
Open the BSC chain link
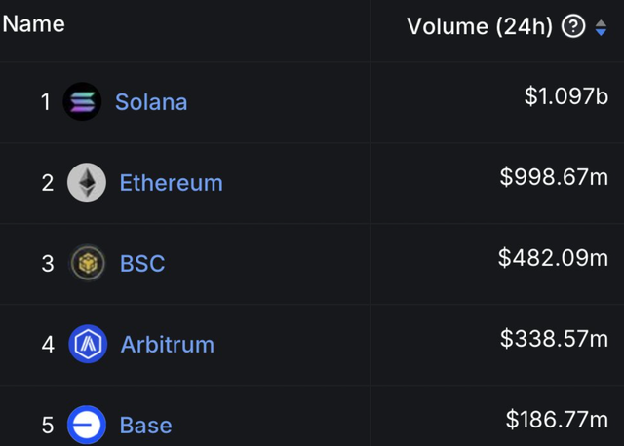pos(142,264)
